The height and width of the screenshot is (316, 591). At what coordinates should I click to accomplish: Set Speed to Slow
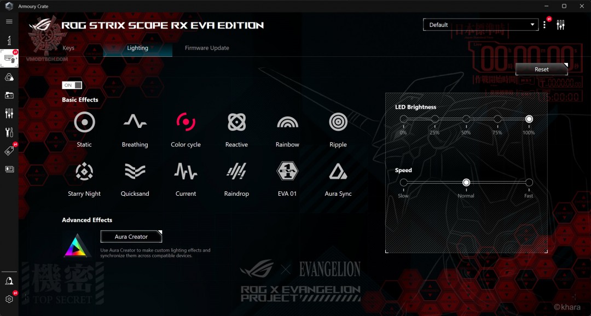point(403,183)
